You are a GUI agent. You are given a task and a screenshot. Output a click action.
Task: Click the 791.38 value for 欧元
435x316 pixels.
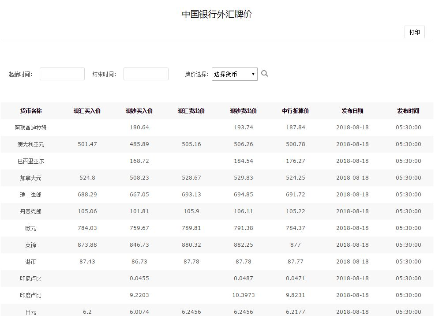tap(243, 228)
